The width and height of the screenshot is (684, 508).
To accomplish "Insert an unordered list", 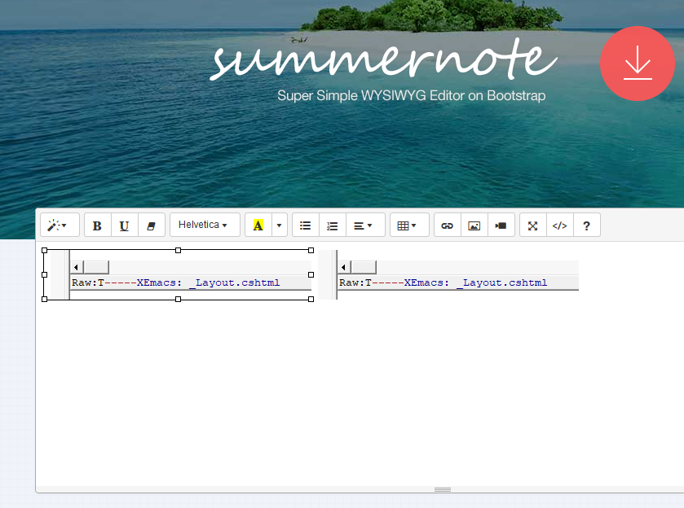I will tap(305, 225).
